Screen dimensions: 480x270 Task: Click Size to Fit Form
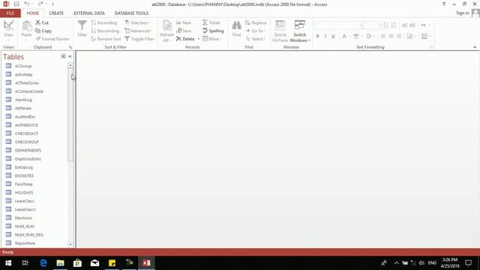280,31
